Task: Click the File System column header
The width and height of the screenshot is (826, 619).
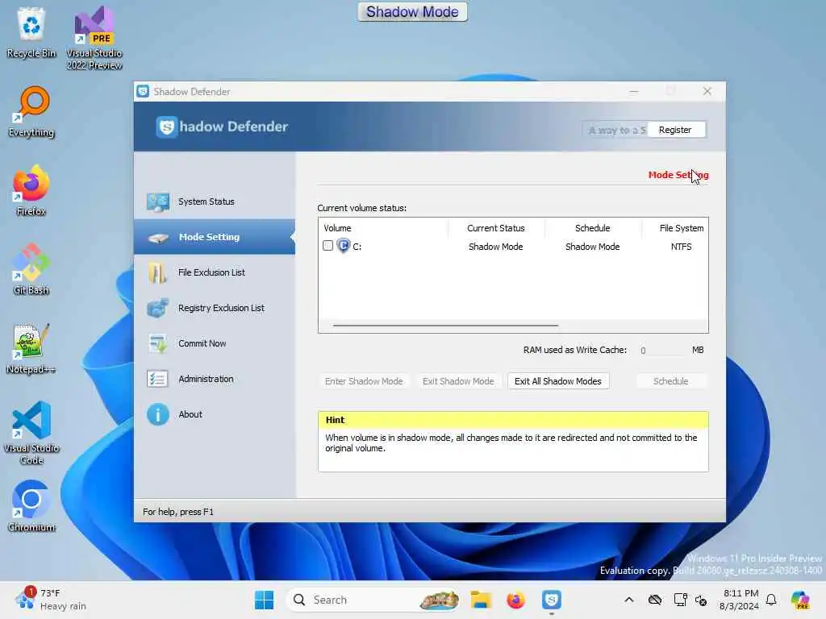Action: (675, 228)
